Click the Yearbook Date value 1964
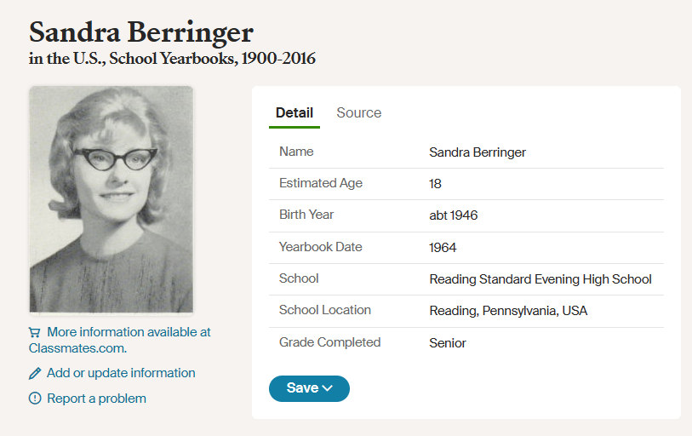The image size is (692, 436). [443, 248]
